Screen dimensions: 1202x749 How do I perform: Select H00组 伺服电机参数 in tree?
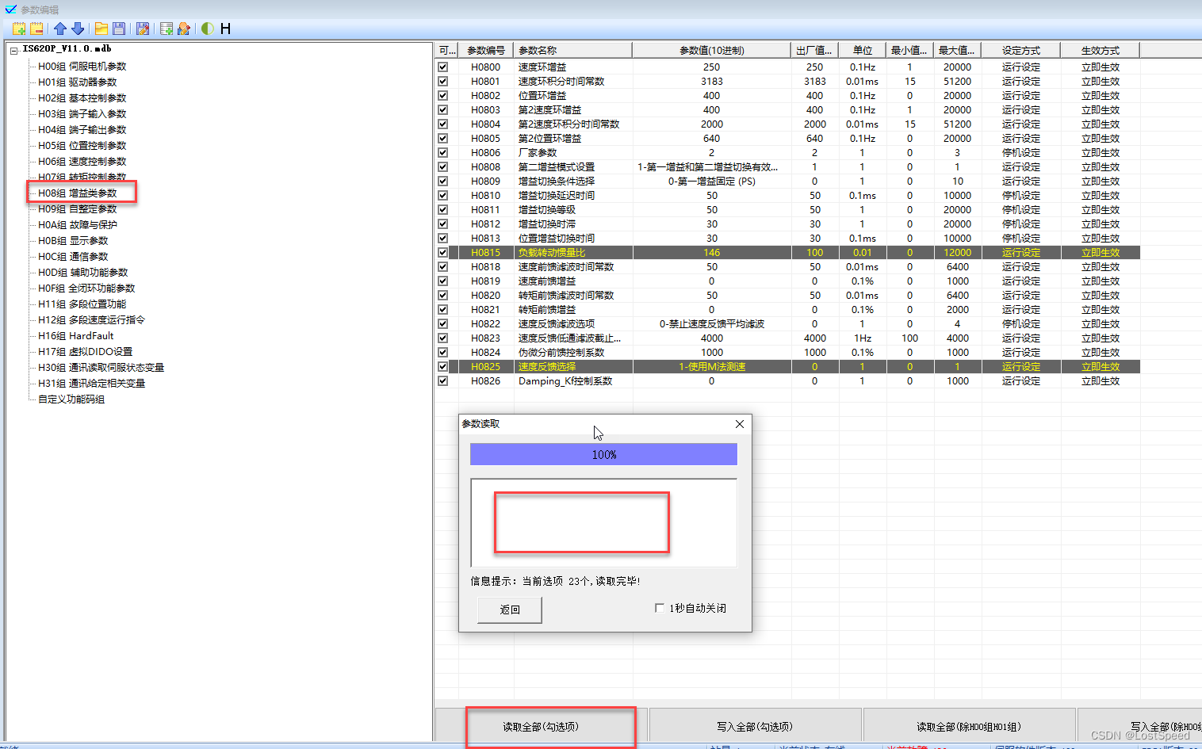(x=82, y=67)
